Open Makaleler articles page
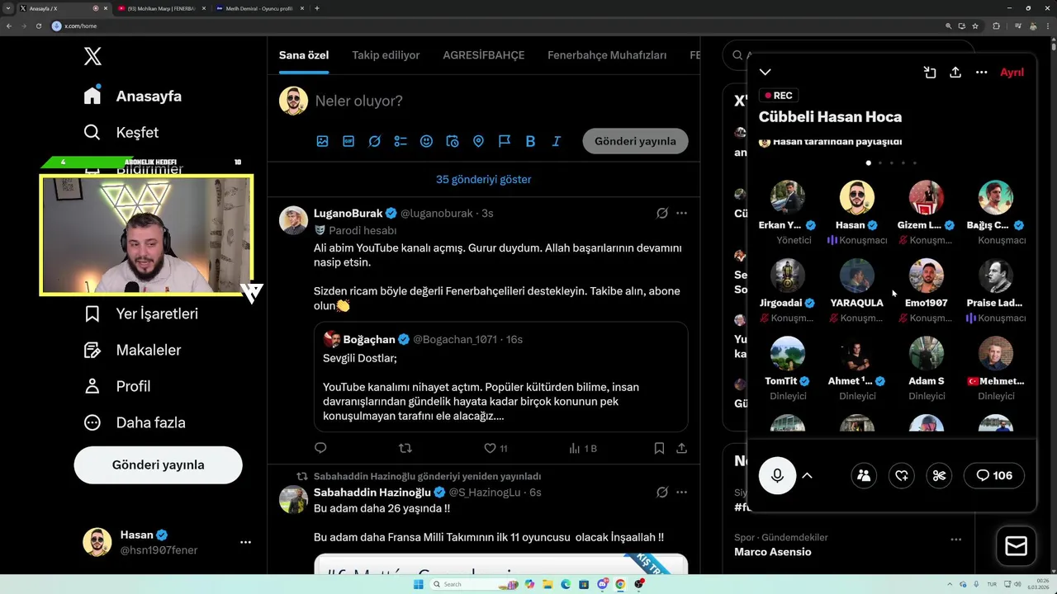Image resolution: width=1057 pixels, height=594 pixels. [x=132, y=350]
